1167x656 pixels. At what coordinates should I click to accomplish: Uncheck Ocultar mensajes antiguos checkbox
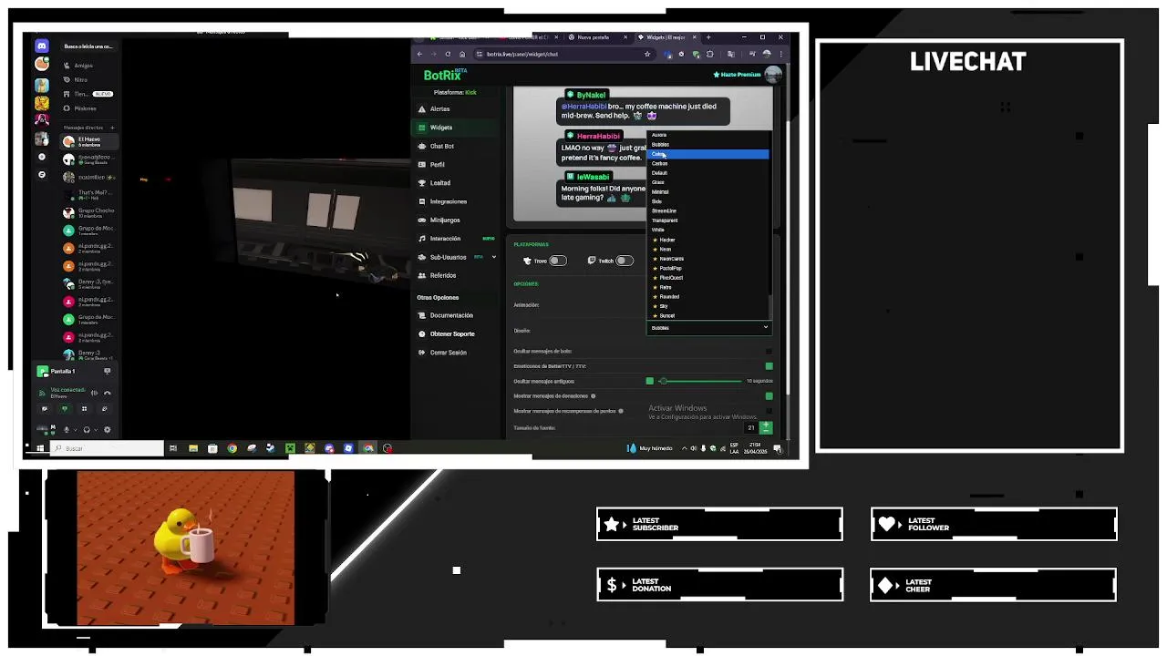(649, 381)
